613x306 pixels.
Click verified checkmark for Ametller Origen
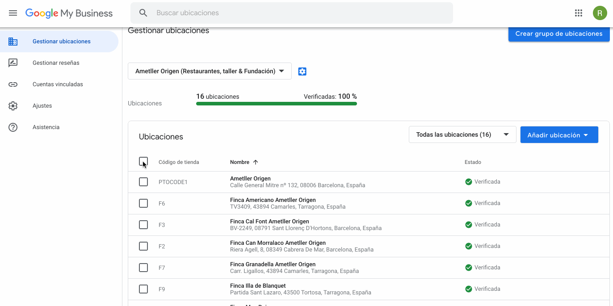[x=469, y=182]
